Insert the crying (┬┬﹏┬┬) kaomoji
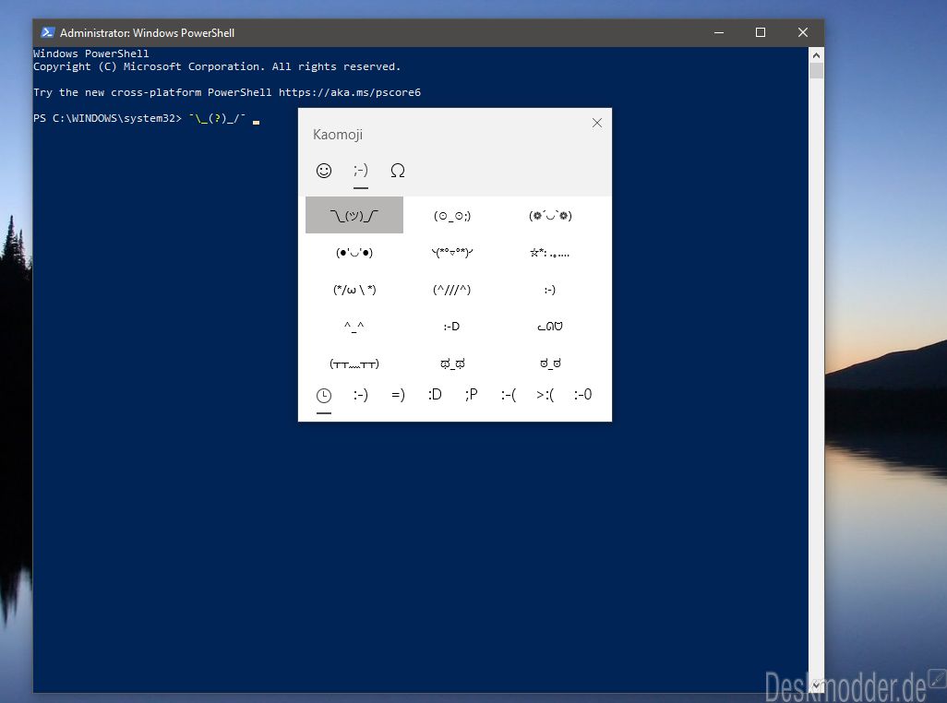Image resolution: width=947 pixels, height=703 pixels. pos(354,363)
